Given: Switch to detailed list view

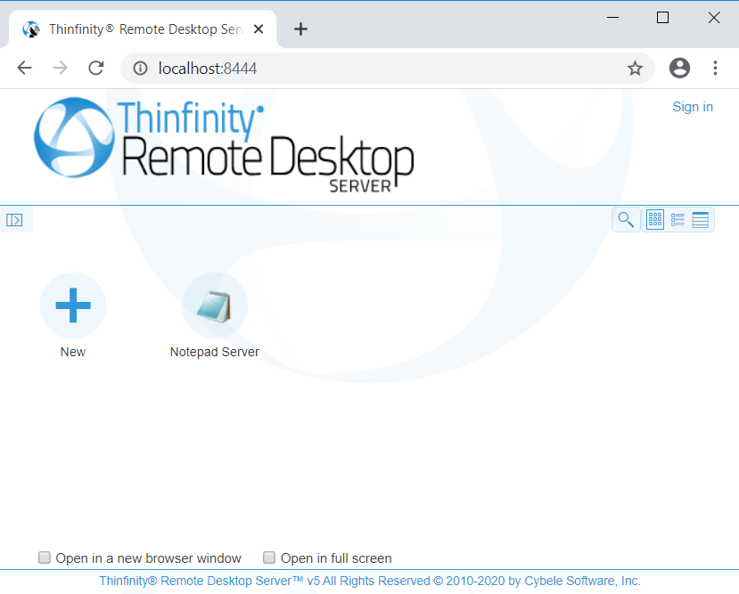Looking at the screenshot, I should (677, 220).
